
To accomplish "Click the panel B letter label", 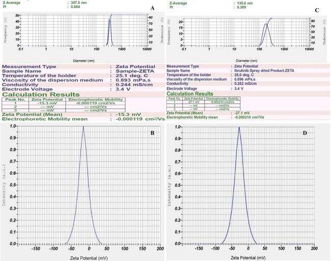I will click(151, 132).
